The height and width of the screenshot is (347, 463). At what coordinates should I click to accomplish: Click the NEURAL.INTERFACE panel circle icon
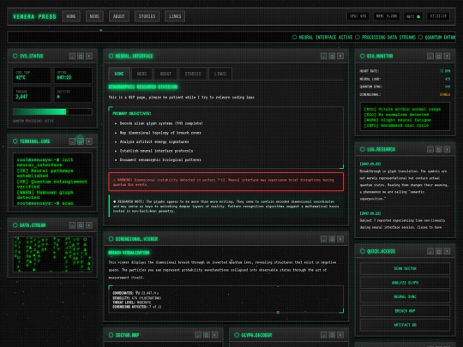click(x=111, y=56)
